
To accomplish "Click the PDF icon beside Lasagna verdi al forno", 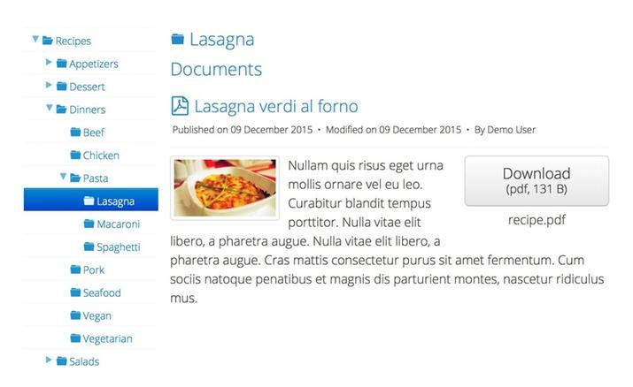I will click(x=180, y=106).
